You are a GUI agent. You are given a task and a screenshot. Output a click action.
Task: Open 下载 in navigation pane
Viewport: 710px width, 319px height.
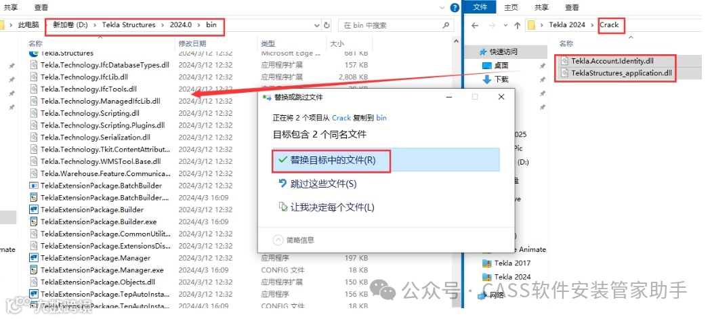(x=501, y=79)
